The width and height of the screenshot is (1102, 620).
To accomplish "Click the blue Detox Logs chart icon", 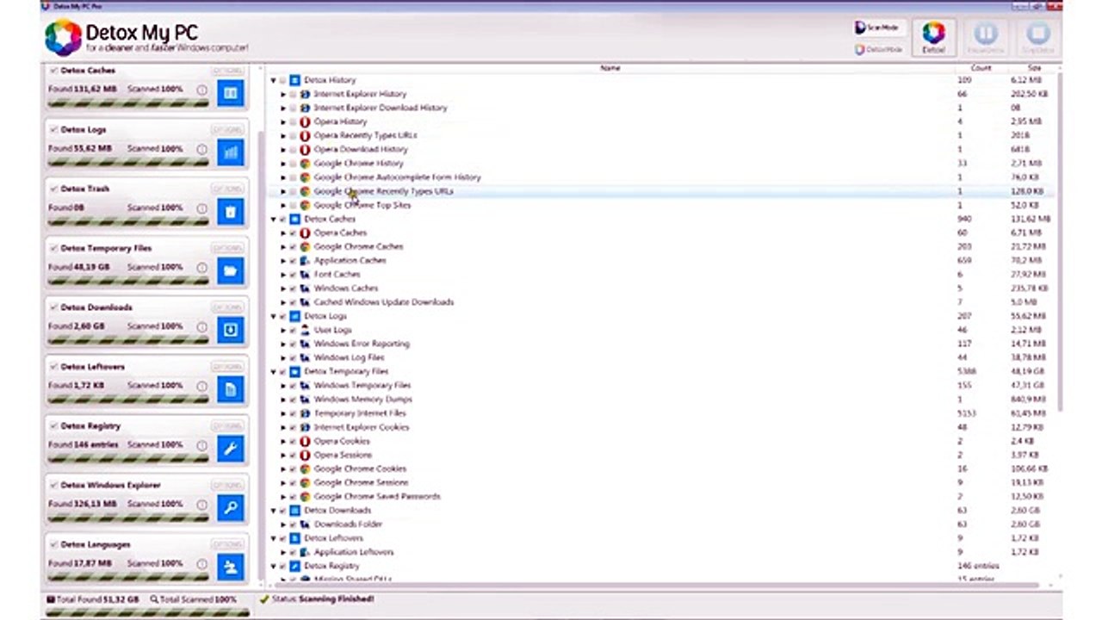I will point(230,152).
